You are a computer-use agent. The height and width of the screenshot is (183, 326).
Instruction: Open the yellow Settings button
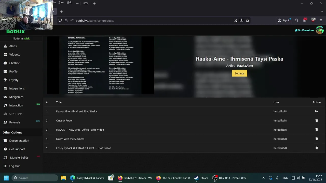point(239,73)
